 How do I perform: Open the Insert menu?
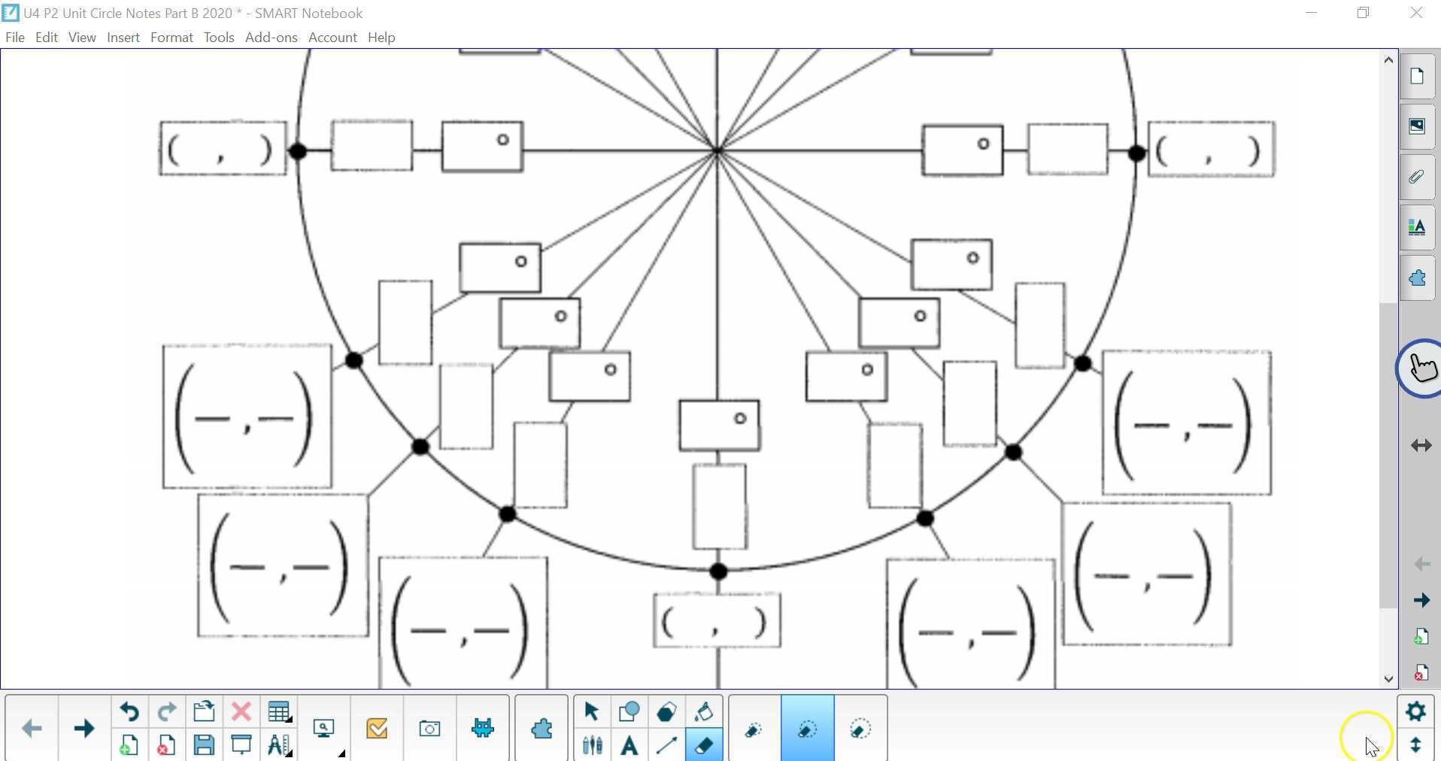[x=123, y=37]
